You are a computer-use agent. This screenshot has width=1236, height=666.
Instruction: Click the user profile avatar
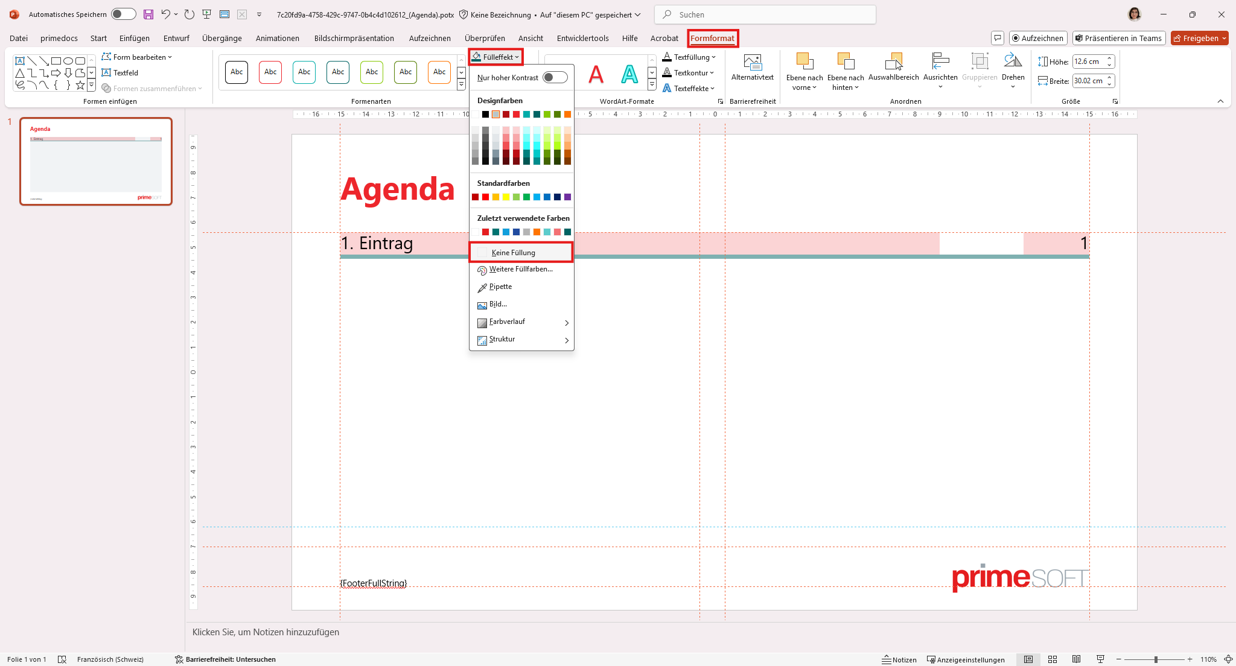click(1135, 14)
